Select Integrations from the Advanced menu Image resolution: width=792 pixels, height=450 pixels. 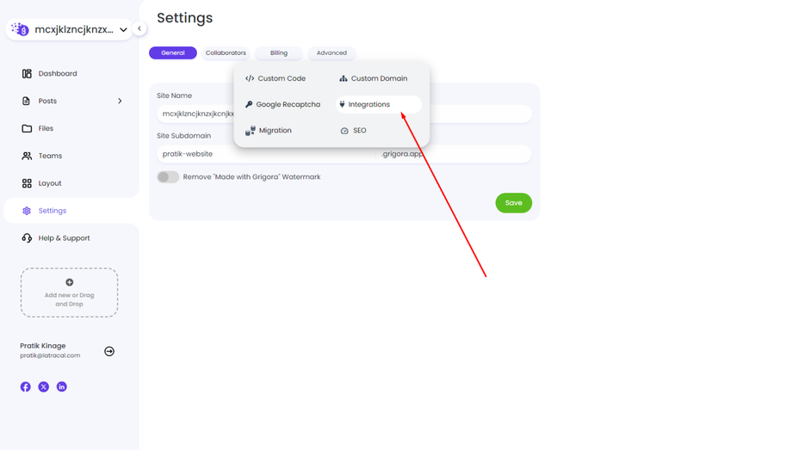click(x=369, y=105)
